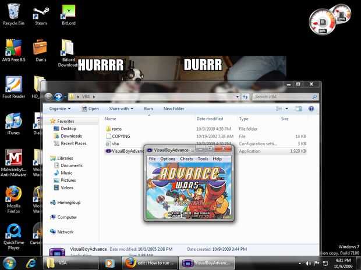Image resolution: width=361 pixels, height=270 pixels.
Task: Select Homegroup in navigation pane
Action: tap(69, 203)
